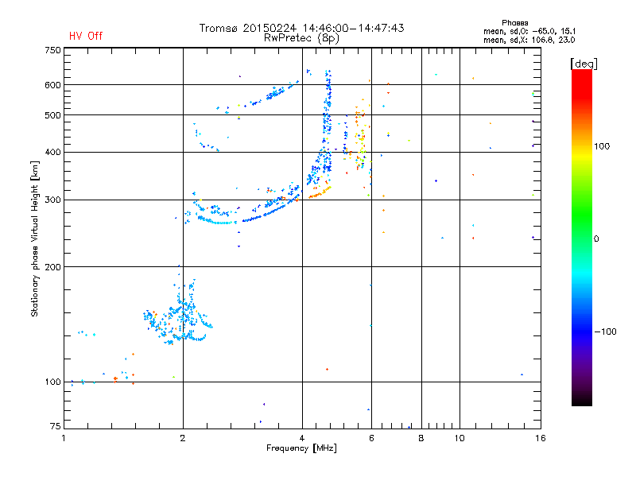Click y-axis tick label '600'
Image resolution: width=636 pixels, height=477 pixels.
(x=52, y=85)
